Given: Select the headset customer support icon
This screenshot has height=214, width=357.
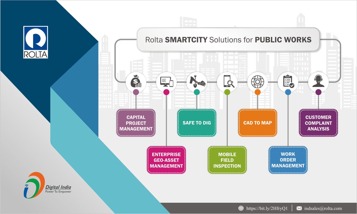Looking at the screenshot, I should [318, 82].
